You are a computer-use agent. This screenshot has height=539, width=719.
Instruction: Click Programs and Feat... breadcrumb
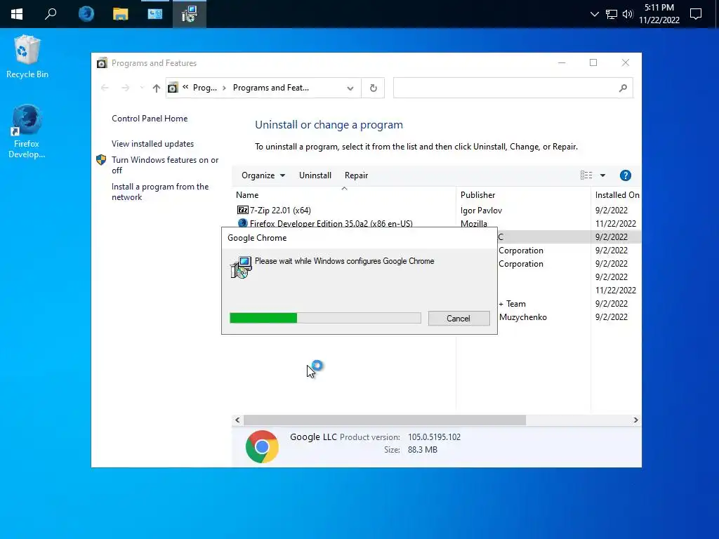tap(271, 88)
